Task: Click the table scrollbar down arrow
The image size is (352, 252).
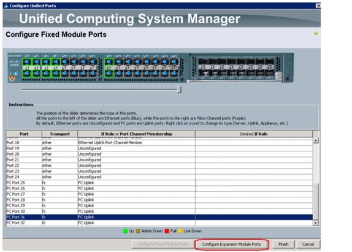Action: tap(316, 223)
